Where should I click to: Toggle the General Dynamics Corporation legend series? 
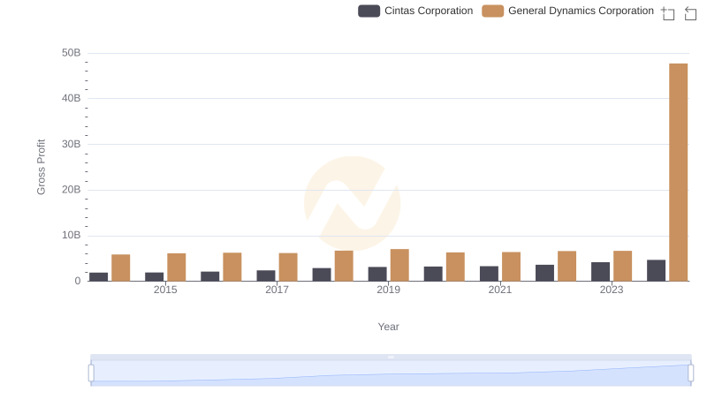[567, 11]
